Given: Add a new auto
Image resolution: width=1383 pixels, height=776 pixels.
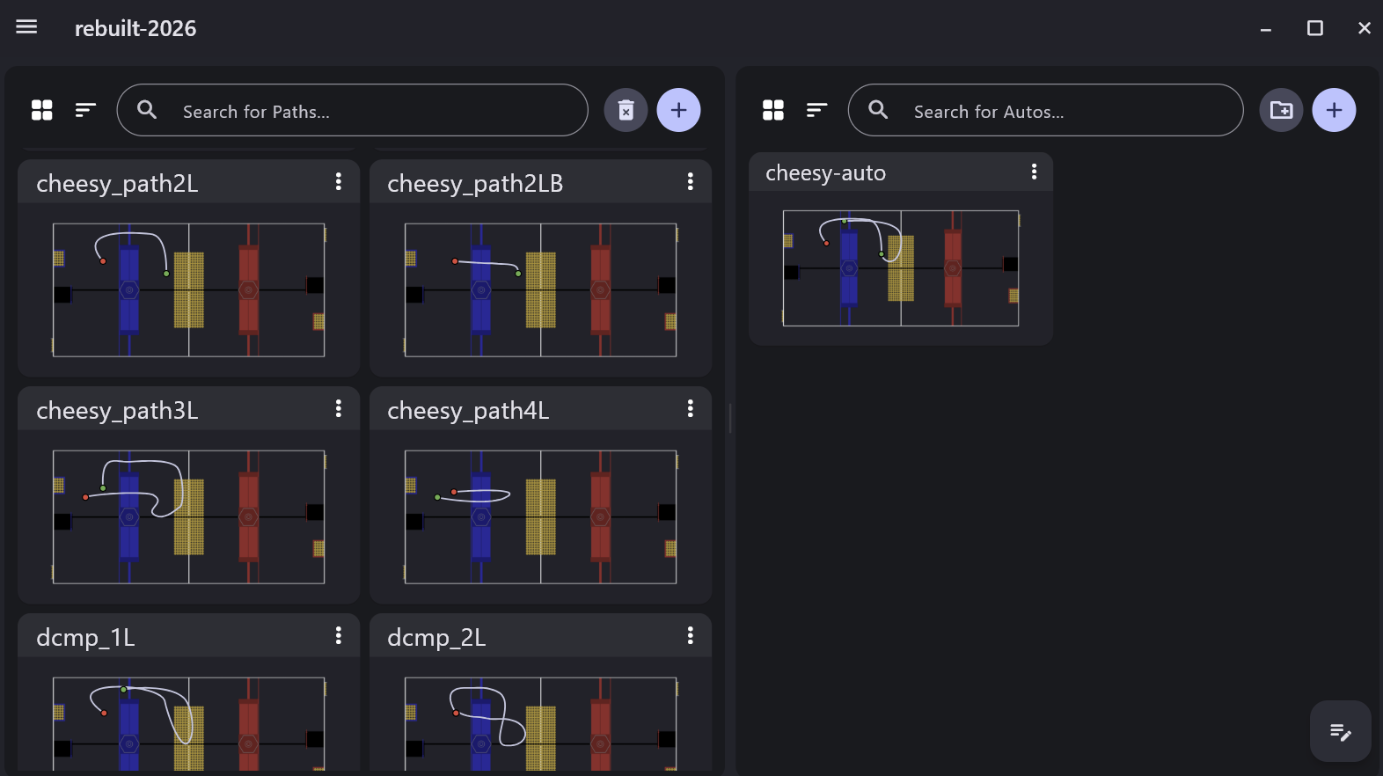Looking at the screenshot, I should (x=1335, y=110).
